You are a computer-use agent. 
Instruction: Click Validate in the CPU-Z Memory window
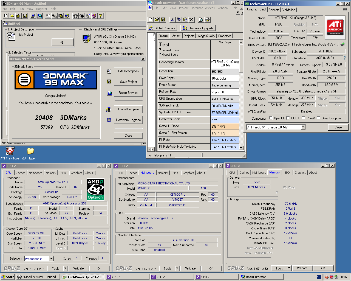point(302,268)
